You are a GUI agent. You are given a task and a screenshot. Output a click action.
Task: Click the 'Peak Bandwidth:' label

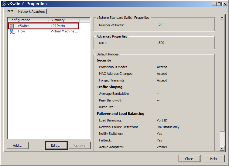tap(111, 100)
